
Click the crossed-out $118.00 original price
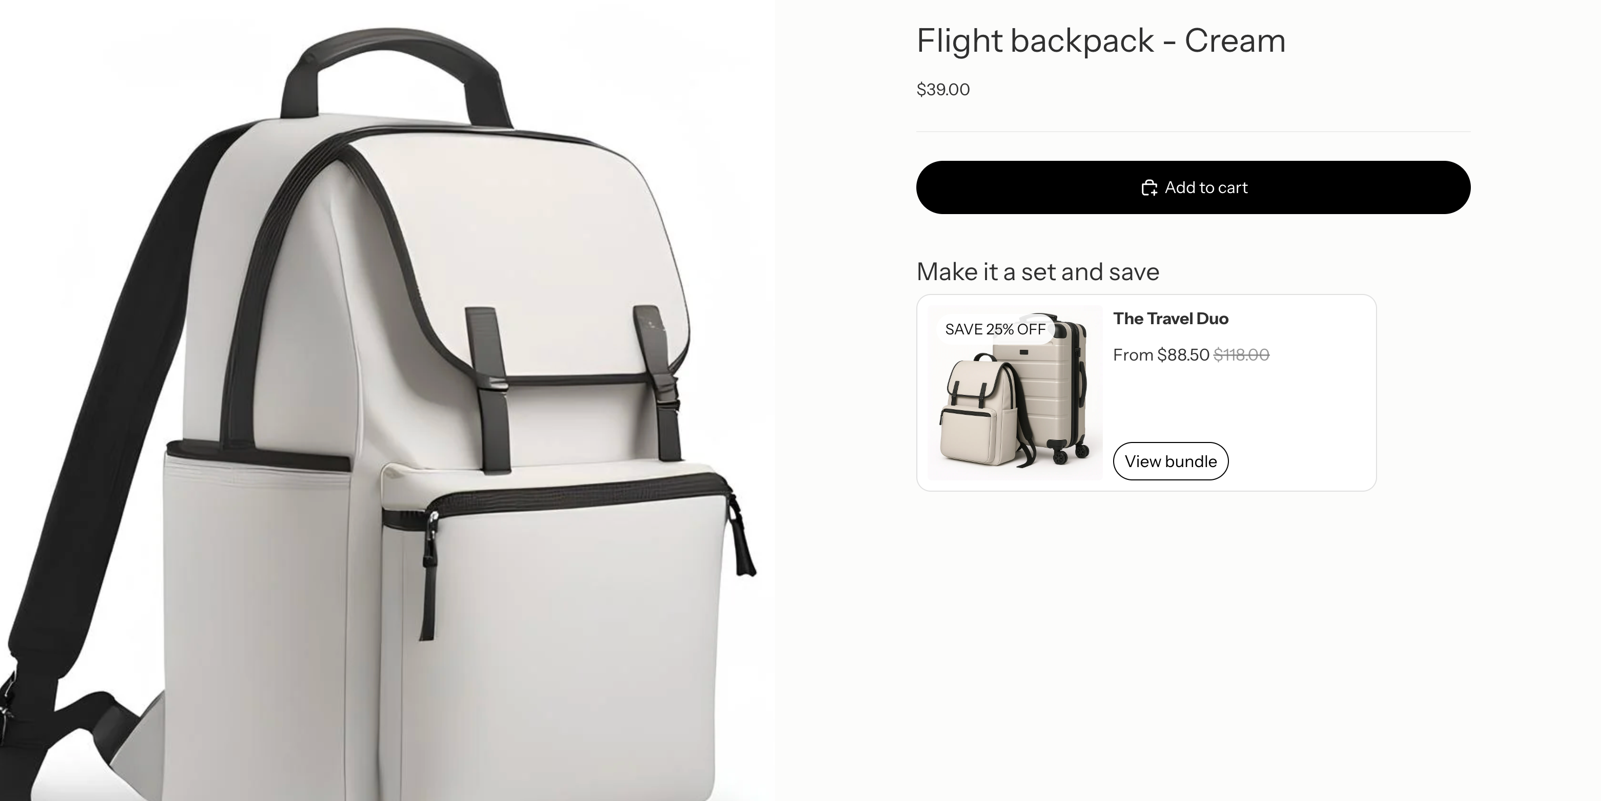pos(1241,354)
